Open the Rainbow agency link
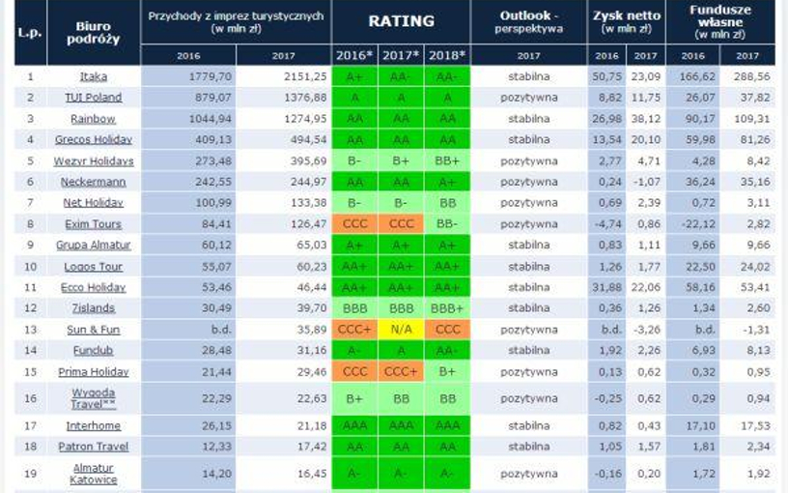The width and height of the screenshot is (788, 493). tap(94, 119)
